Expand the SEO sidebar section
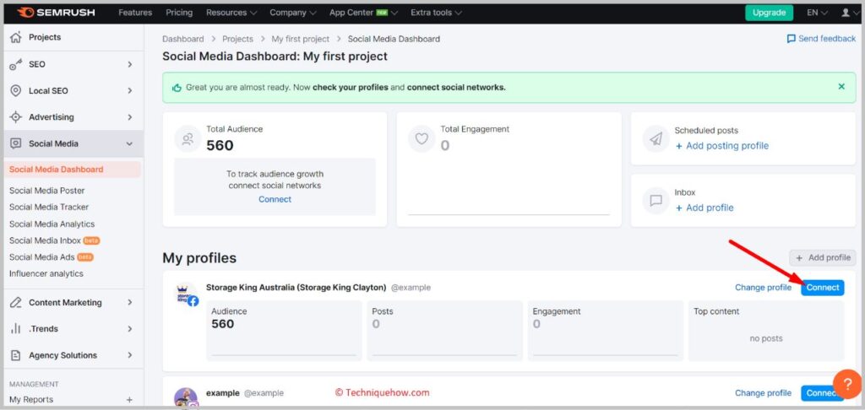Viewport: 865px width, 410px height. click(130, 64)
